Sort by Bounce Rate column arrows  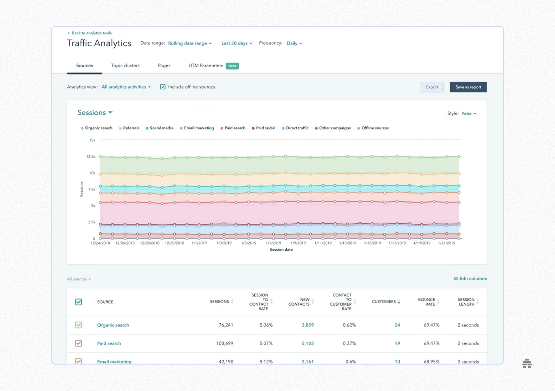[x=438, y=302]
